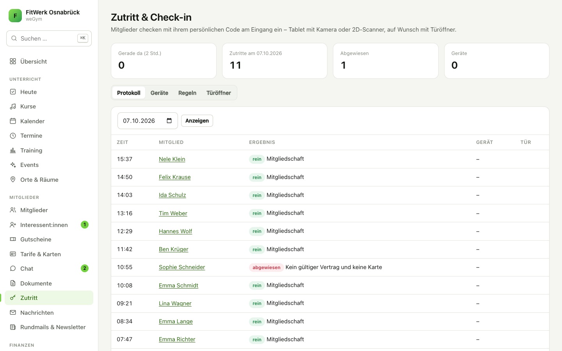The height and width of the screenshot is (351, 562).
Task: Open member Emma Lange
Action: (x=176, y=321)
